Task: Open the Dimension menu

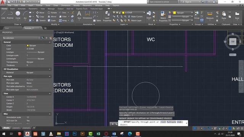Action: coord(66,5)
